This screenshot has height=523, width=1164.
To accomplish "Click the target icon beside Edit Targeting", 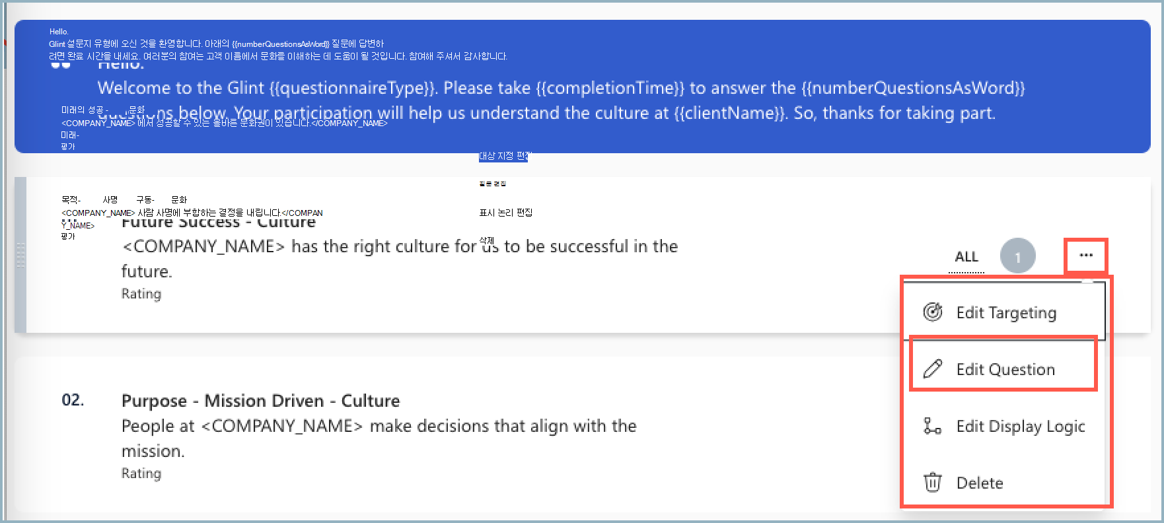I will (x=932, y=312).
